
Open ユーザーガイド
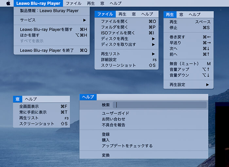tap(144, 113)
